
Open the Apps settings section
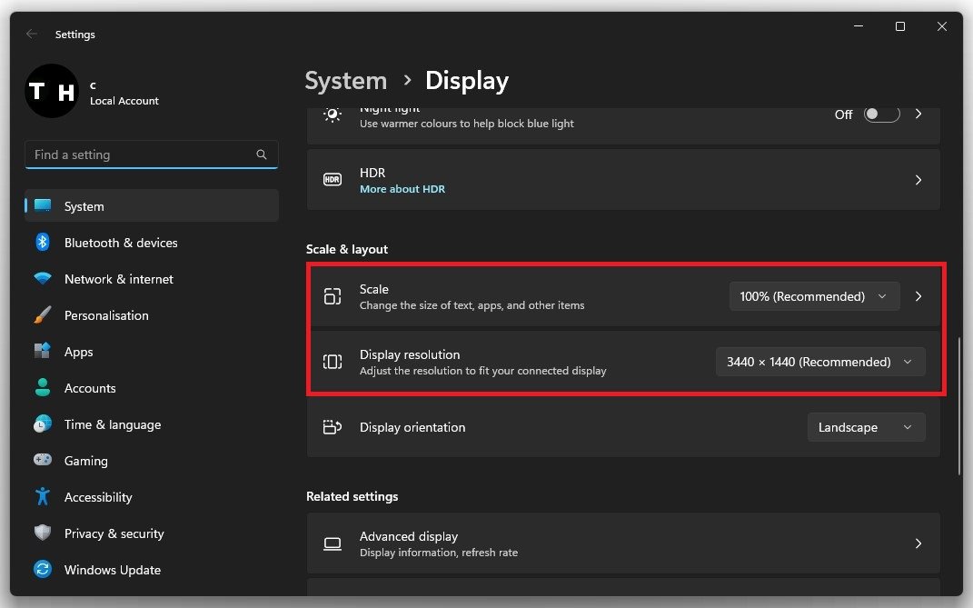(79, 352)
